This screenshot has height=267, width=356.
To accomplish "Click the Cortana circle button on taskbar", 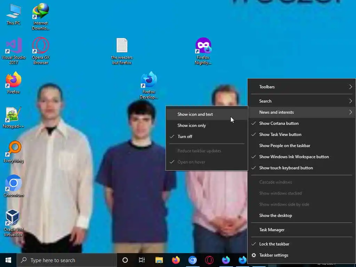I will [125, 260].
